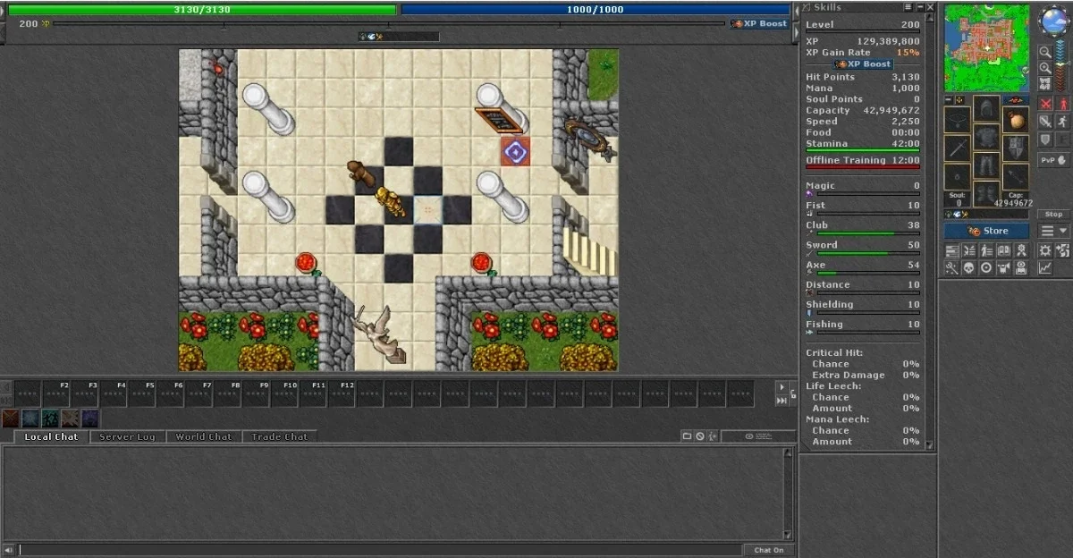Click the boots equipment slot
This screenshot has height=558, width=1073.
pos(986,195)
